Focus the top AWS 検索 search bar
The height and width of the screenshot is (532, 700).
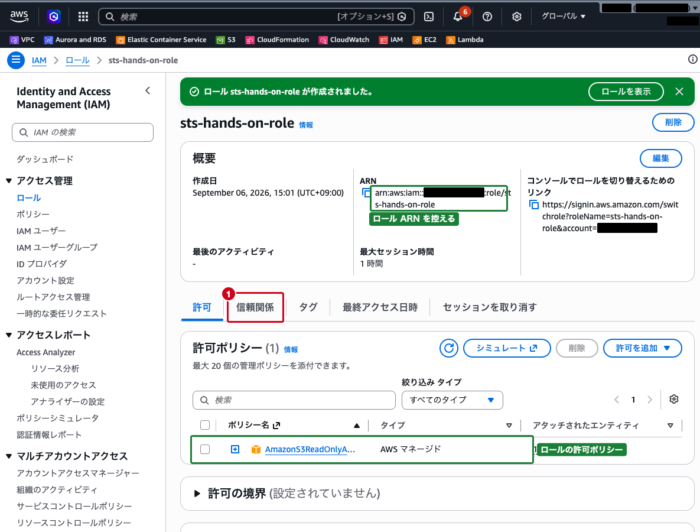point(256,17)
